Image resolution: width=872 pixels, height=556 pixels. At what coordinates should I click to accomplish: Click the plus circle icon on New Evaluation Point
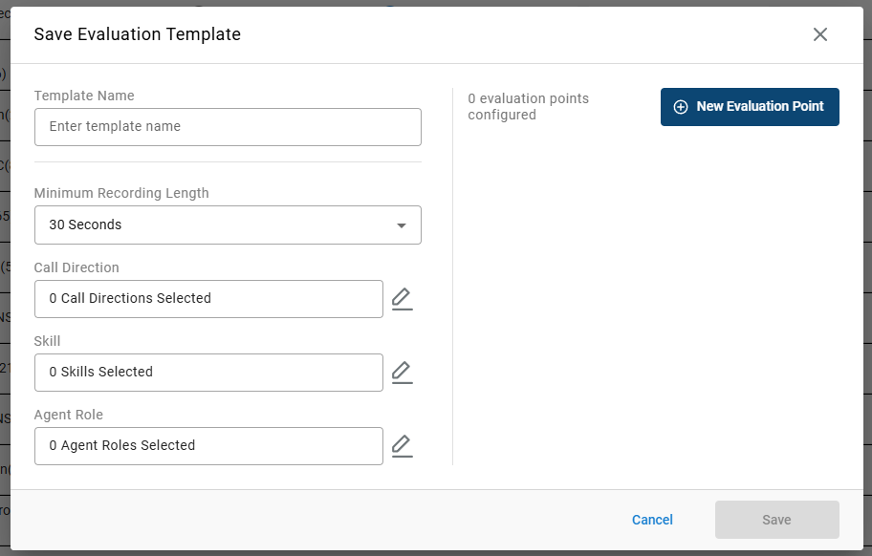pyautogui.click(x=681, y=107)
